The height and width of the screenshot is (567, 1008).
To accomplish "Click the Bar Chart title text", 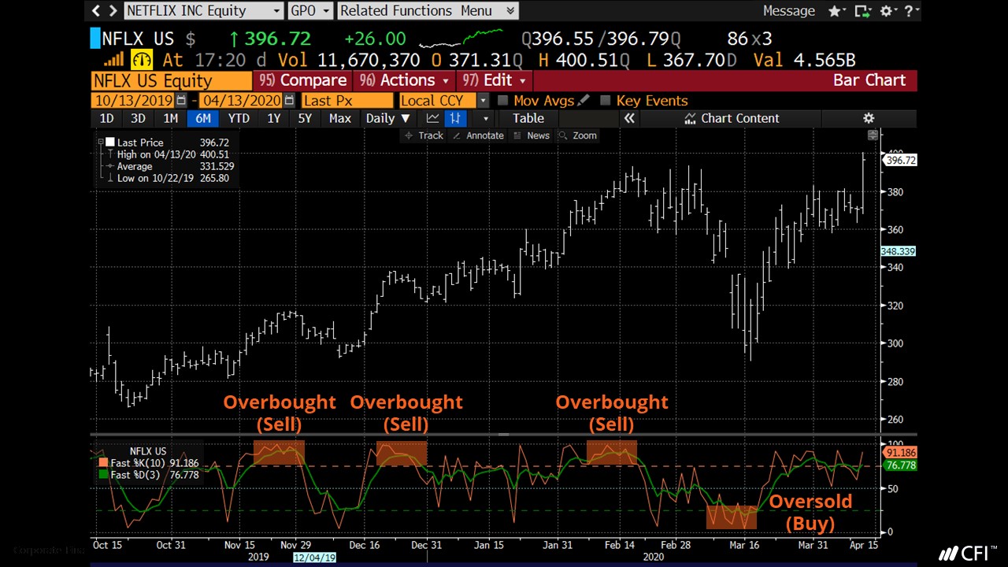I will pyautogui.click(x=869, y=80).
